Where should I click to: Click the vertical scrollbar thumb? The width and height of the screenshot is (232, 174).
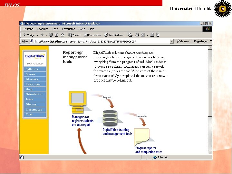click(x=210, y=103)
